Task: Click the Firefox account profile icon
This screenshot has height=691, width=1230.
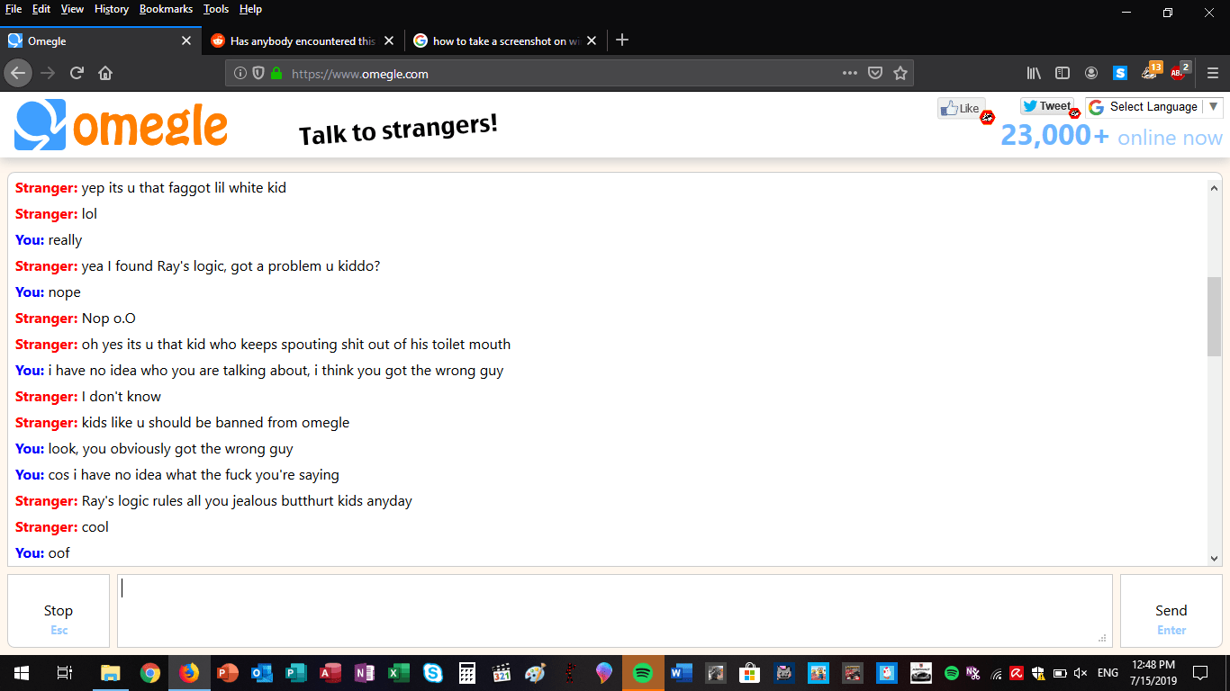Action: (1091, 73)
